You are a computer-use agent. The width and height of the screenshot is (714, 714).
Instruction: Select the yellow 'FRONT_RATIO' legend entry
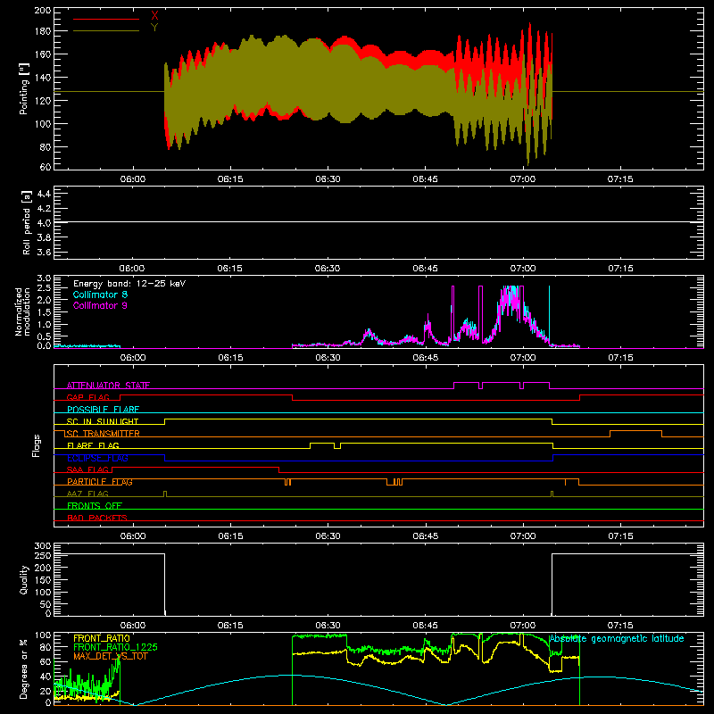[102, 638]
